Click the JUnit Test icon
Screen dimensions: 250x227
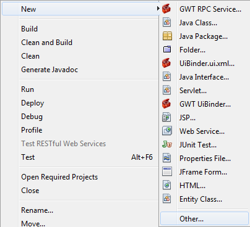pos(167,145)
